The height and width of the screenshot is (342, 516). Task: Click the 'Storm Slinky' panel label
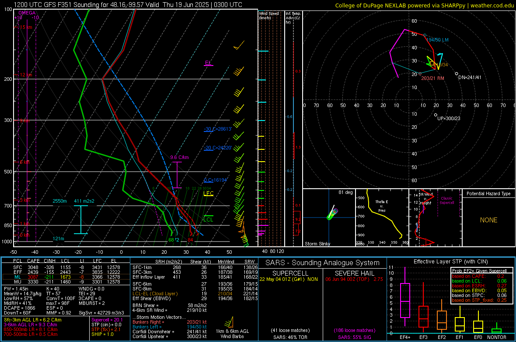[x=317, y=244]
